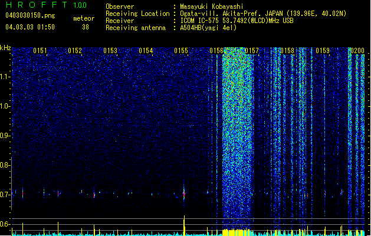Click time marker 0200
The width and height of the screenshot is (371, 236).
[357, 51]
